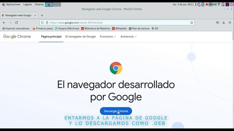Bookmark this page with the star icon

(192, 23)
